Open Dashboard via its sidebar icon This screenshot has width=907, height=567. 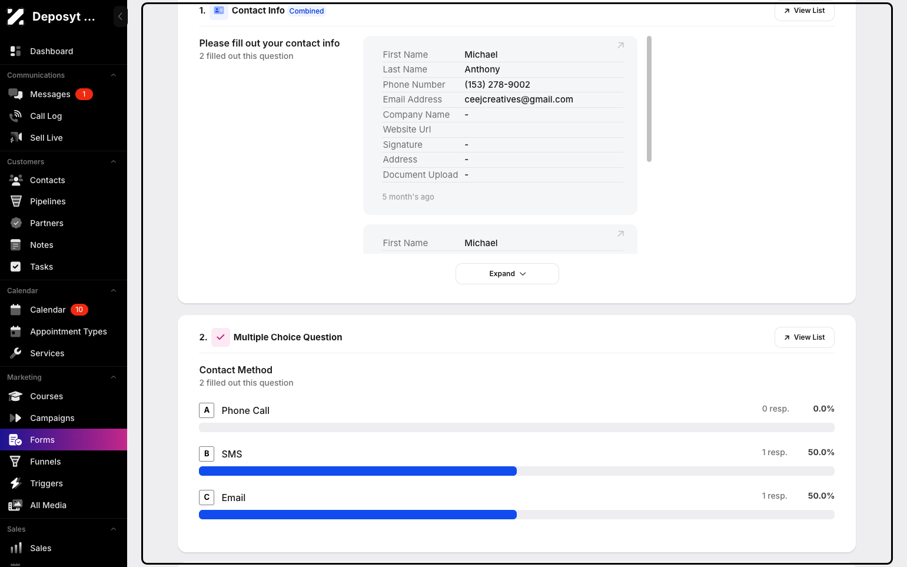[16, 51]
